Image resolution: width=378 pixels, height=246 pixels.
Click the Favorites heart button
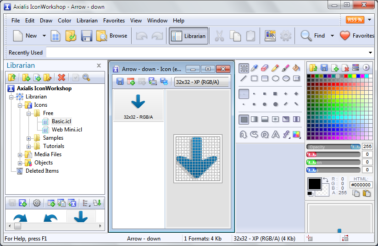point(357,36)
